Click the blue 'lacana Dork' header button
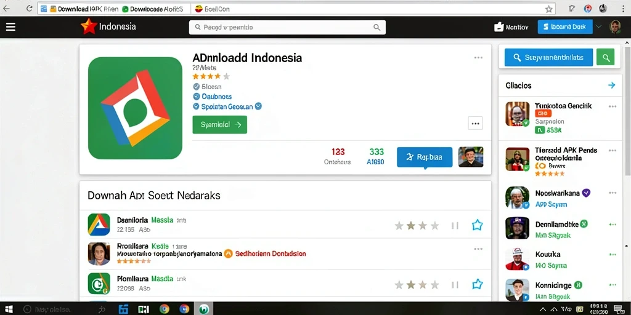The width and height of the screenshot is (631, 315). click(565, 27)
